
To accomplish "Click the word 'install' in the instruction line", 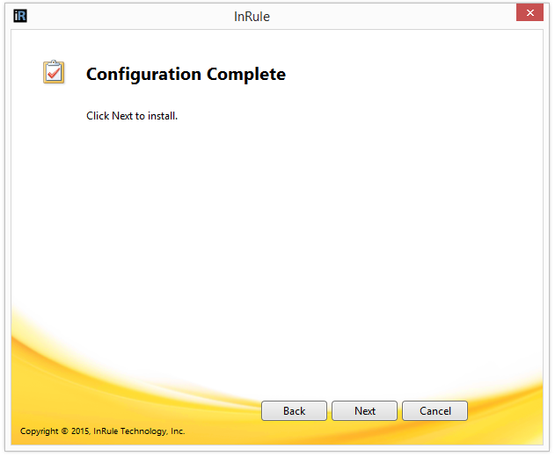I will click(x=163, y=116).
